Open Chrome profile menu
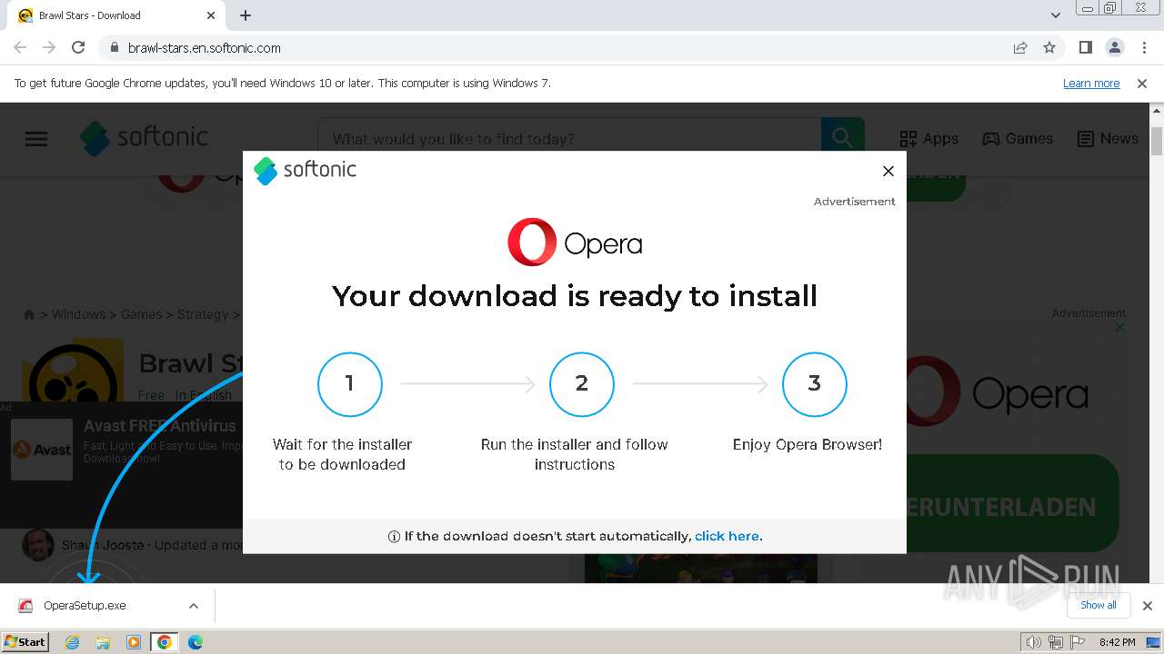 (1115, 48)
